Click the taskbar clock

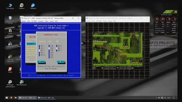point(169,98)
